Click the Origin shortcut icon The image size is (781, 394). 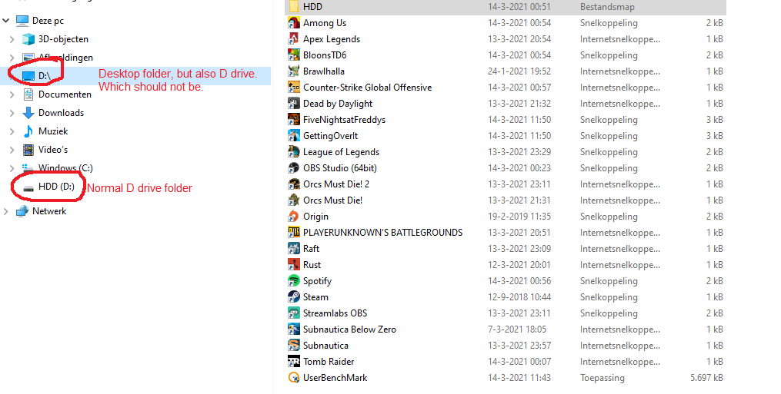(294, 217)
